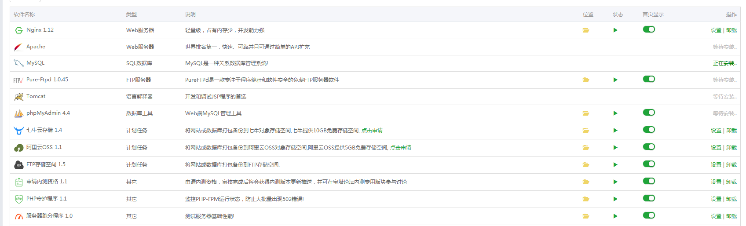
Task: Toggle phpMyAdmin homepage display switch
Action: coord(649,113)
